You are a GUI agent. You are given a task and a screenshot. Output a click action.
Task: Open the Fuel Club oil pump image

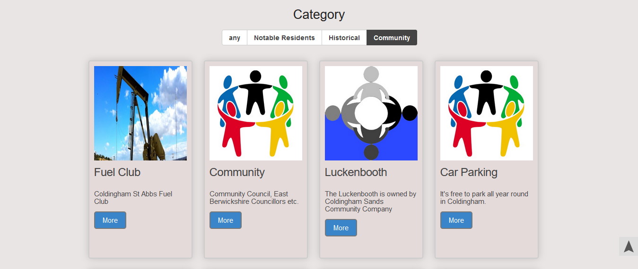(140, 113)
